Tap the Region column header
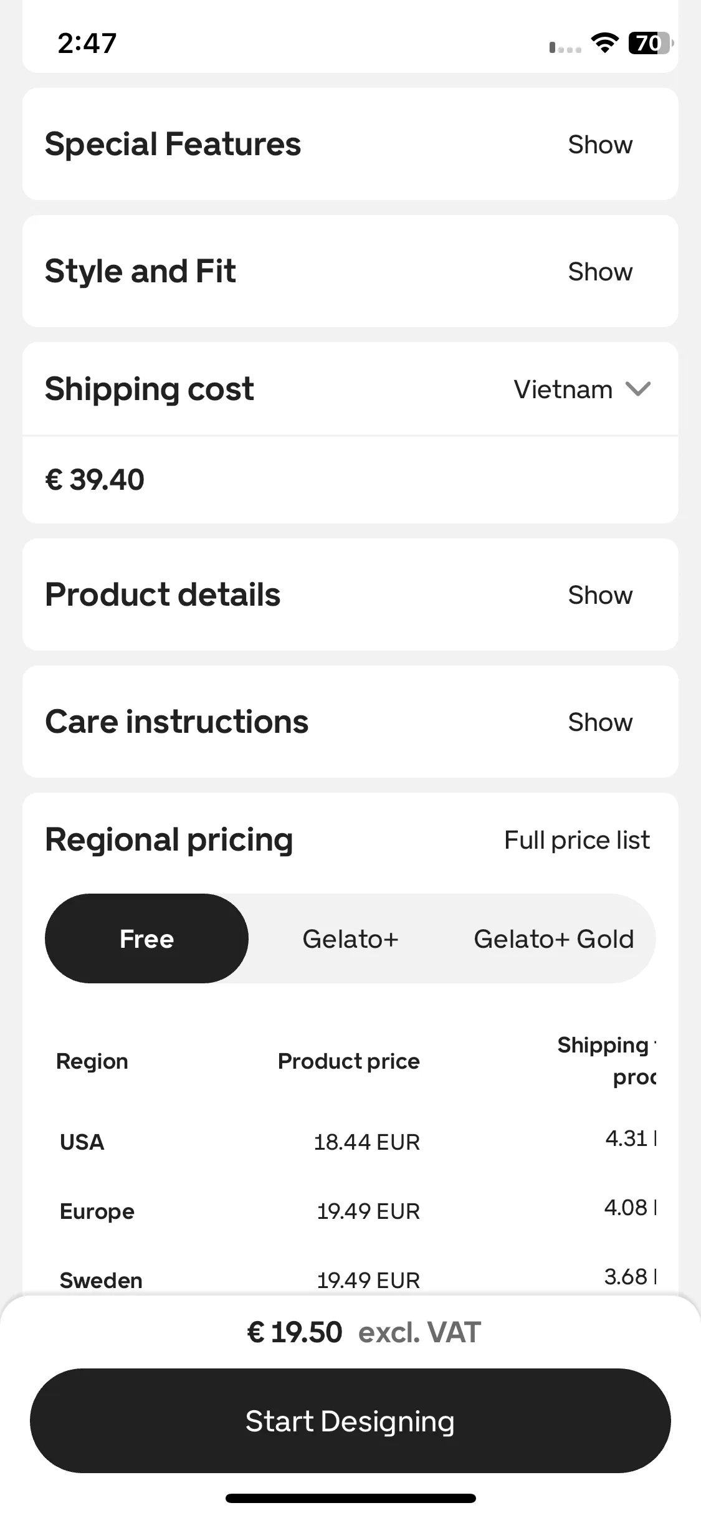 (92, 1061)
